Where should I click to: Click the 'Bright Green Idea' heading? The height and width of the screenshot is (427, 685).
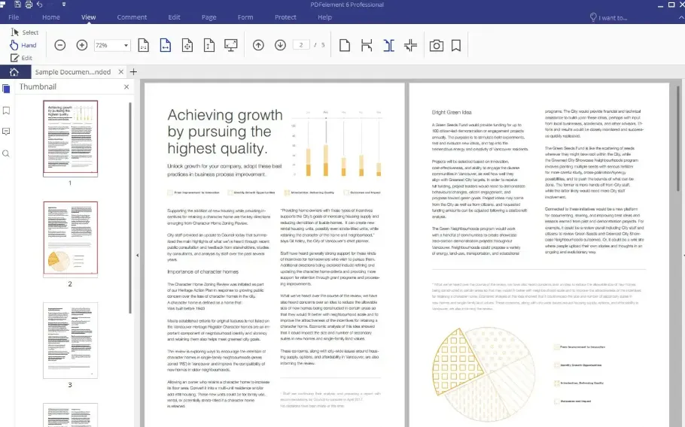pos(452,112)
